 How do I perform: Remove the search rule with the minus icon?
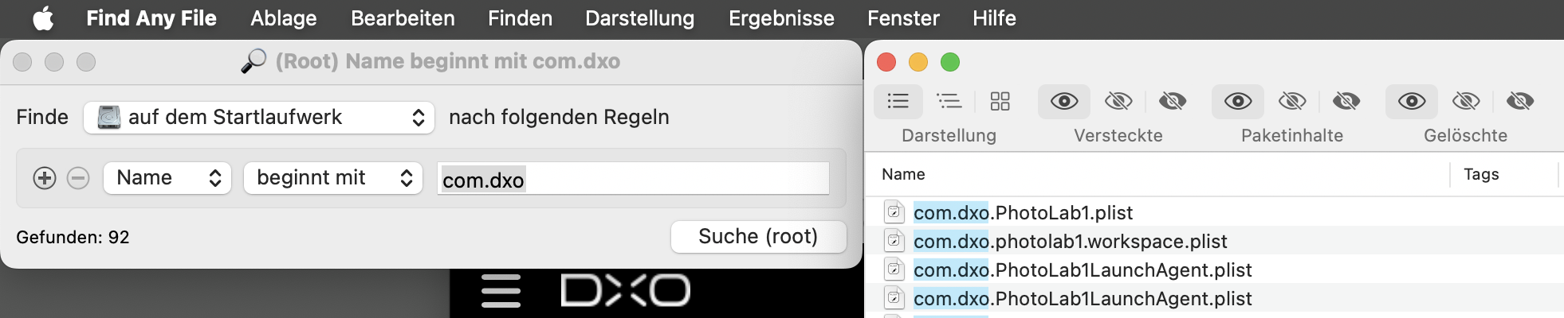pos(78,178)
